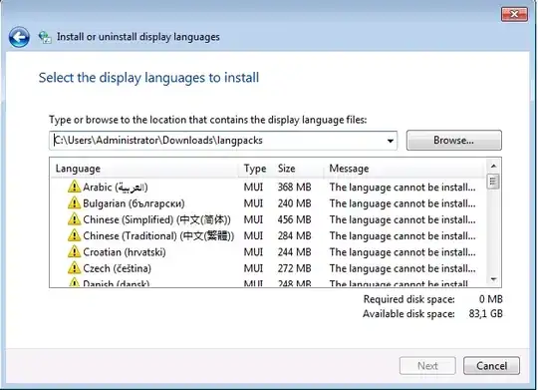Screen dimensions: 538x390
Task: Click the greyed-out Next button
Action: pyautogui.click(x=427, y=366)
